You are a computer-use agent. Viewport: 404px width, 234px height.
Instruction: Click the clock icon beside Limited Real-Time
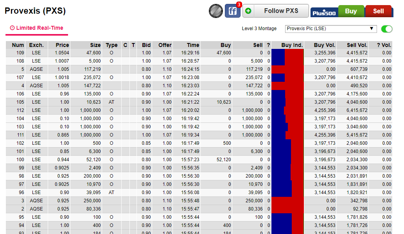click(x=12, y=28)
